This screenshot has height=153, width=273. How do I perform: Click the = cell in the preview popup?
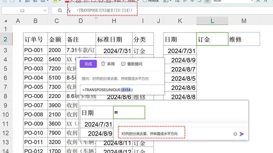coord(129,112)
